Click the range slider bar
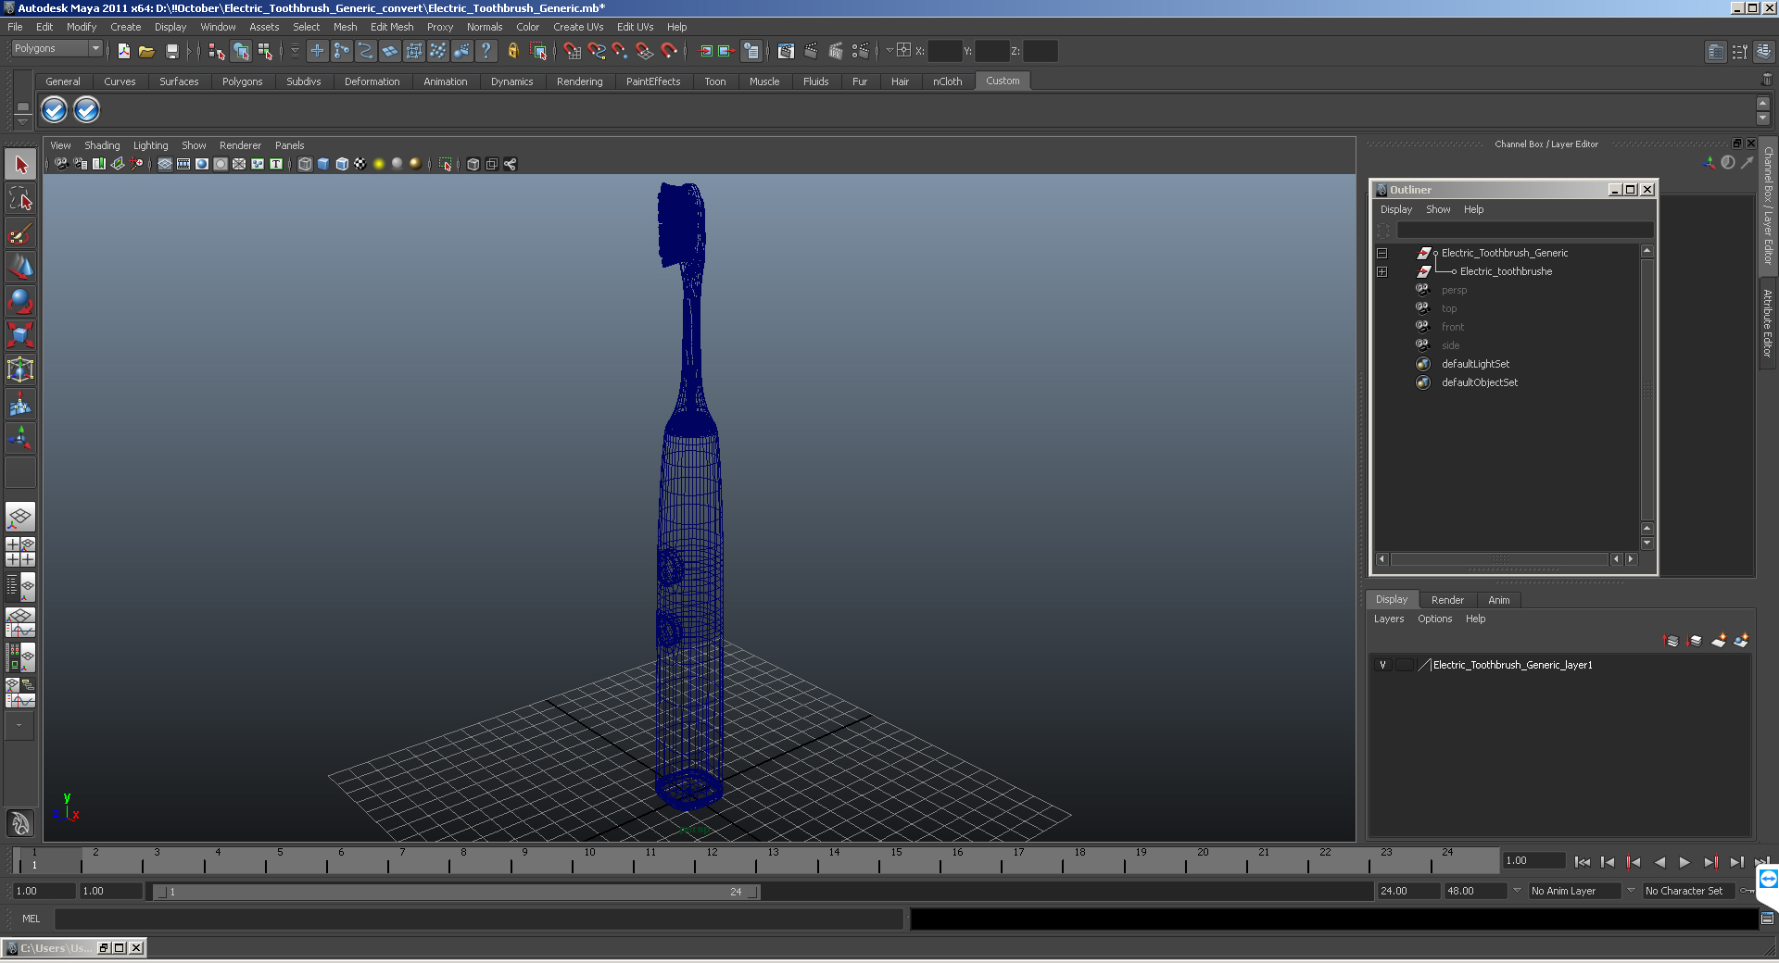The height and width of the screenshot is (963, 1779). pyautogui.click(x=456, y=892)
